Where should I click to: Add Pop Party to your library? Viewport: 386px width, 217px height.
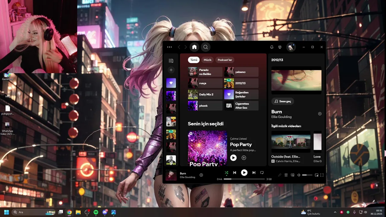point(244,158)
